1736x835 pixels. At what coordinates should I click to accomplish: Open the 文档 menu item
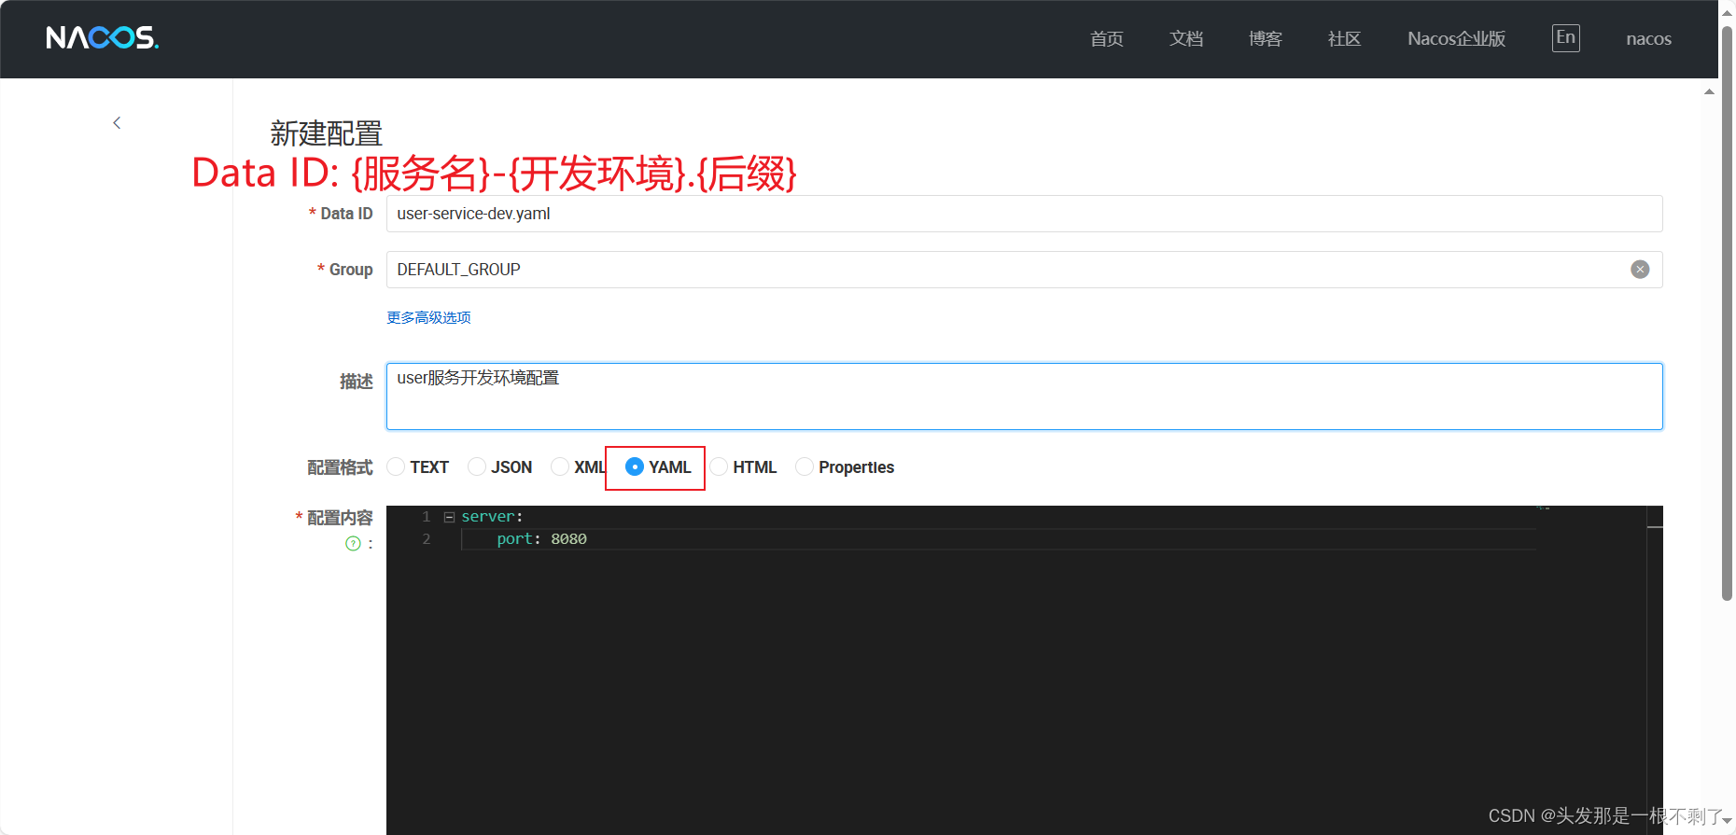point(1186,39)
